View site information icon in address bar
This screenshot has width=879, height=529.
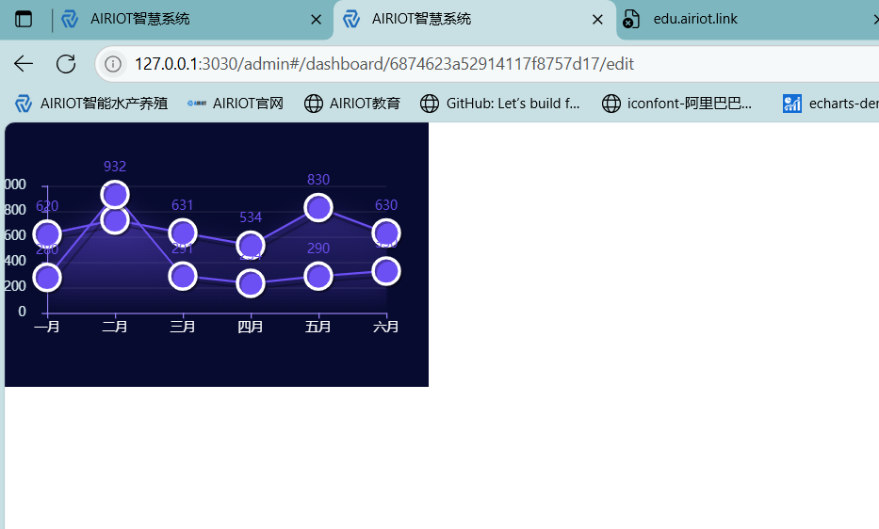(113, 64)
